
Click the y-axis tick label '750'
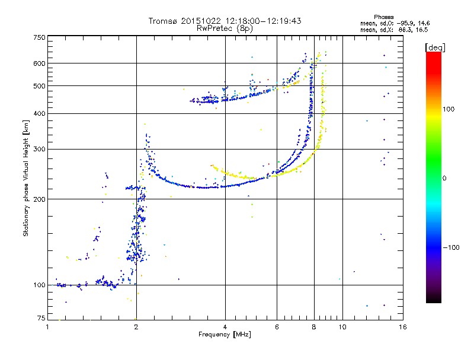40,37
